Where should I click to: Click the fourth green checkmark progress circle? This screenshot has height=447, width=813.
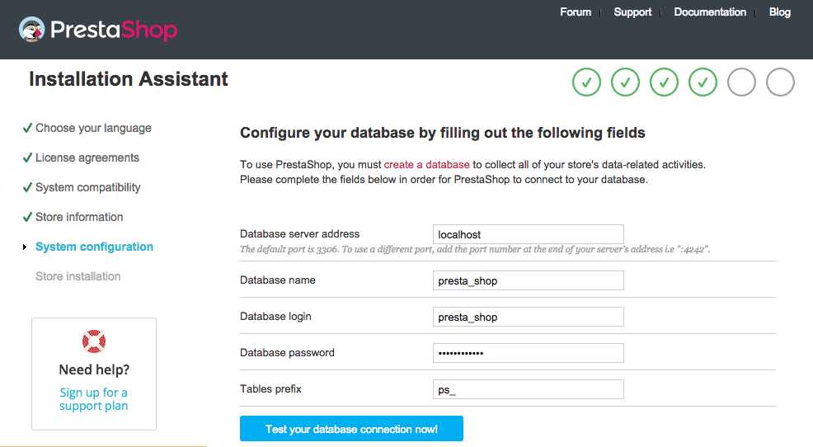click(x=703, y=82)
